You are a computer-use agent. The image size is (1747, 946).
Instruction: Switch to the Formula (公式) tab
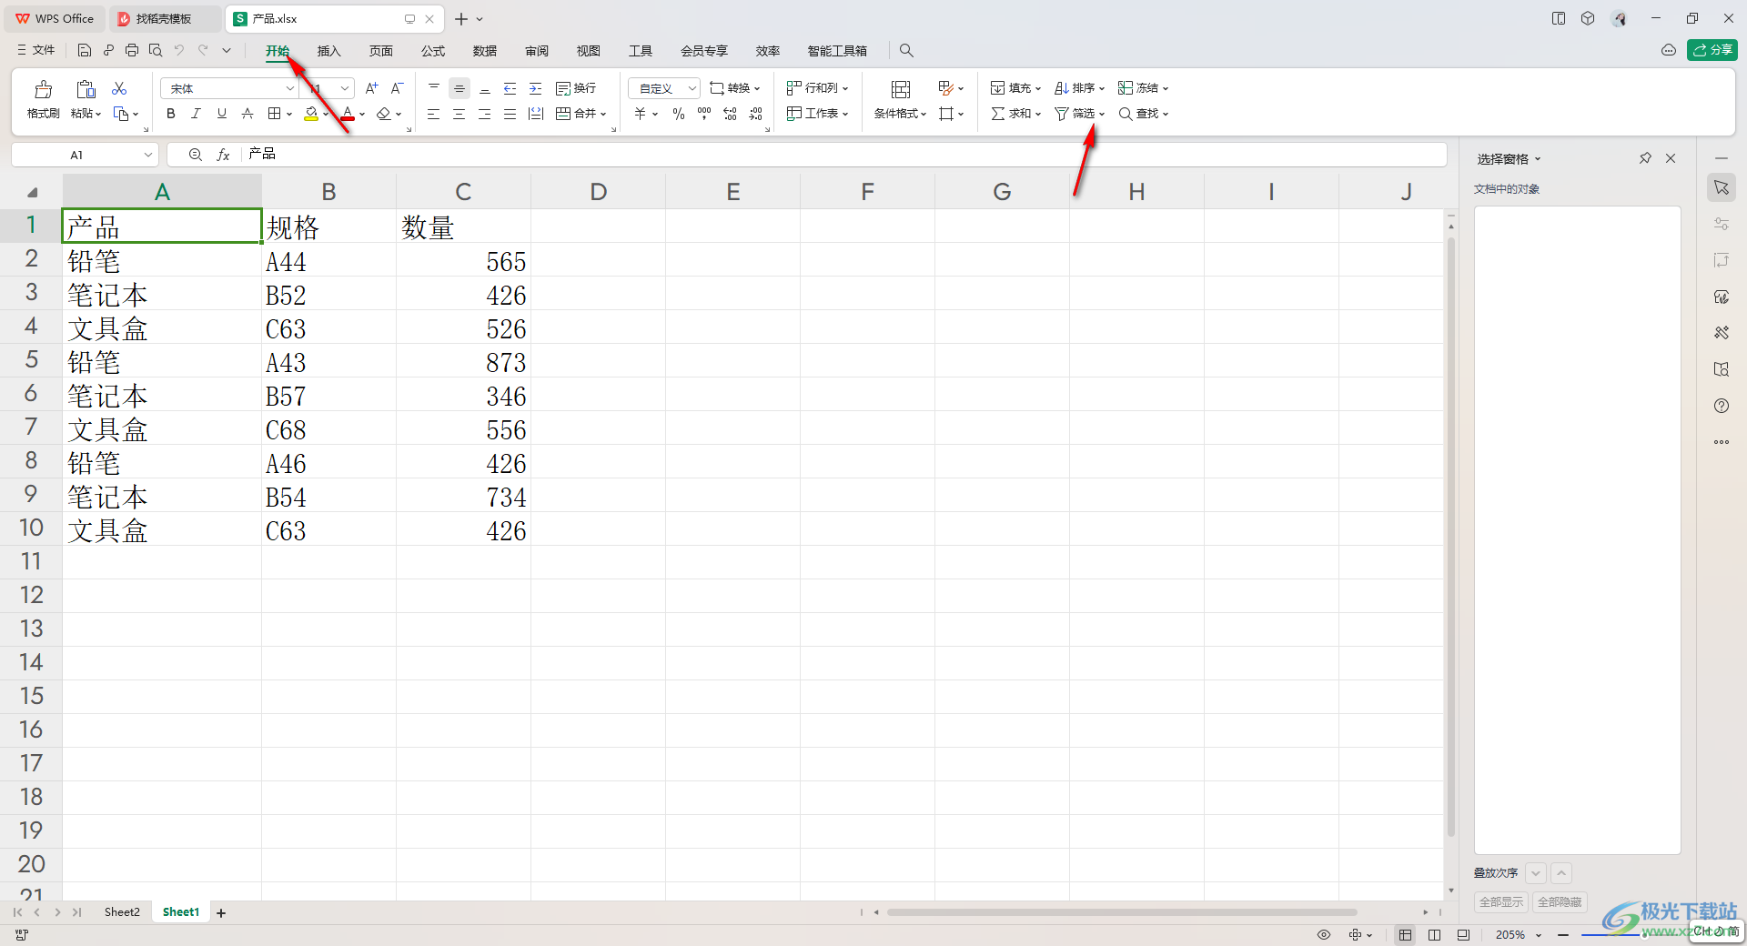433,51
